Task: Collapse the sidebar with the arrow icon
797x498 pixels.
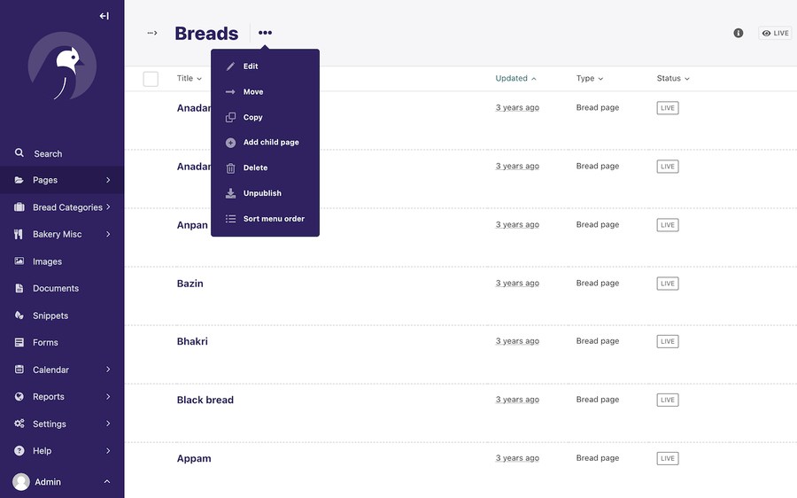Action: (x=104, y=16)
